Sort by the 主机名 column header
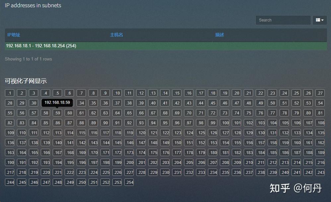331x202 pixels. (116, 35)
